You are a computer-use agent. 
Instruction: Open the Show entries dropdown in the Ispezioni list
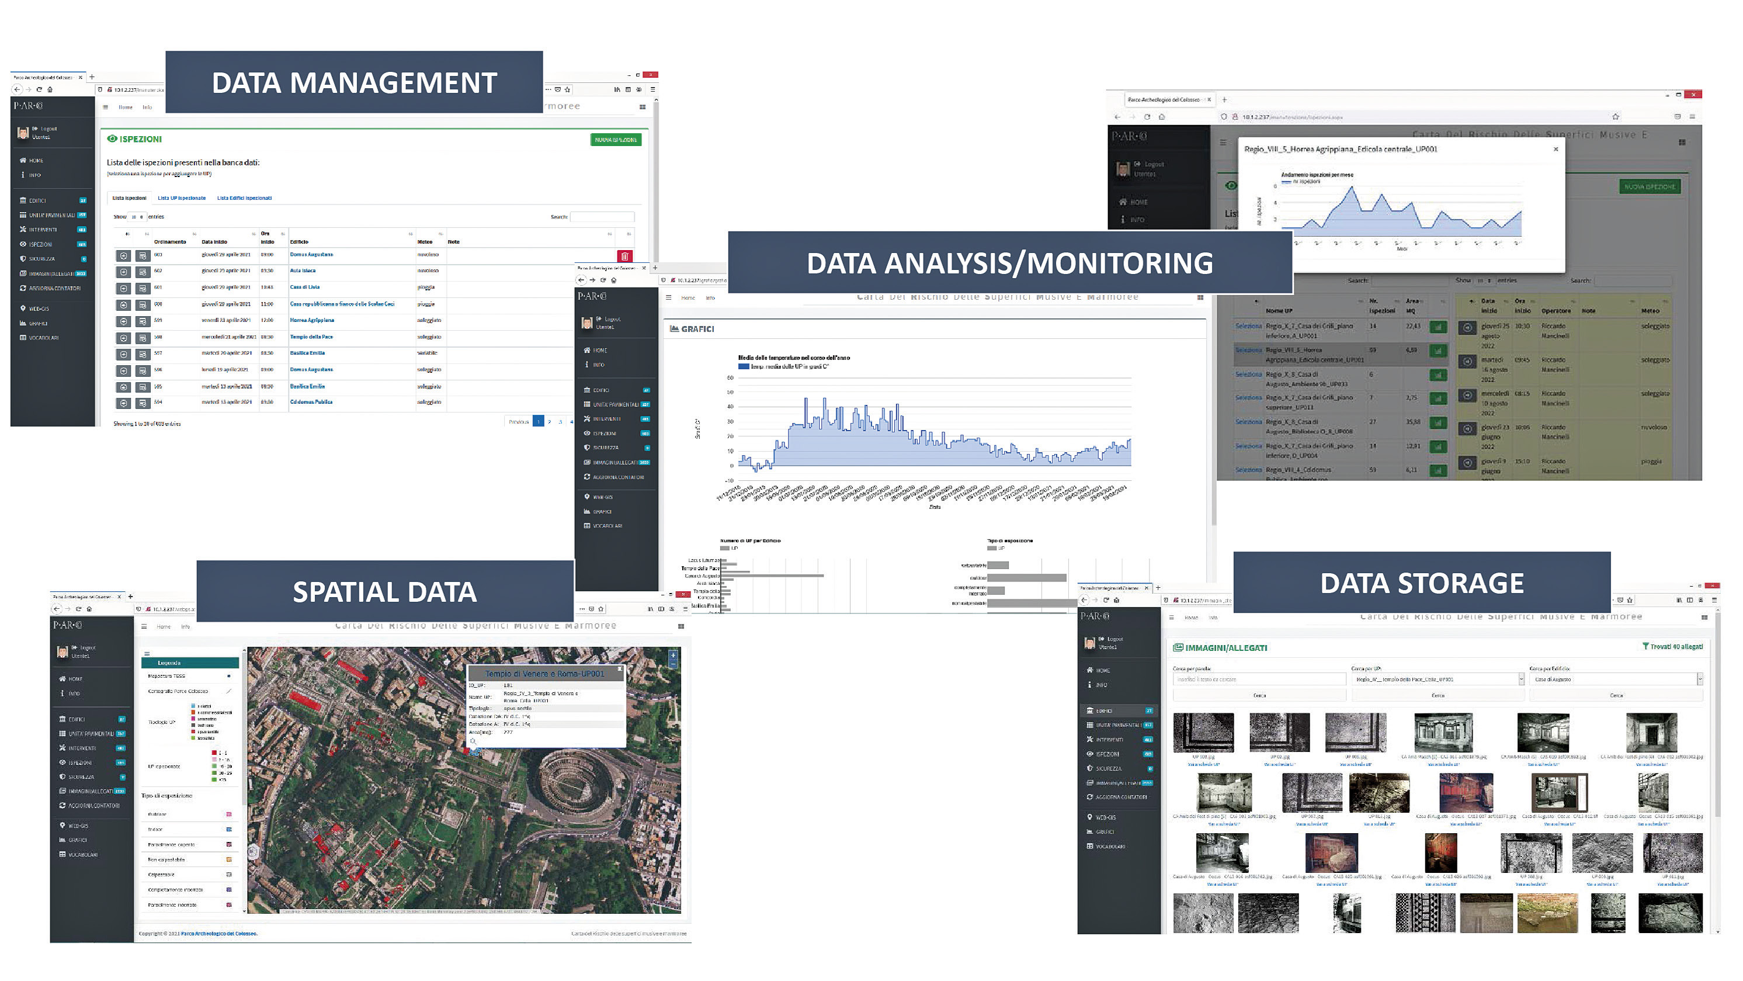137,217
